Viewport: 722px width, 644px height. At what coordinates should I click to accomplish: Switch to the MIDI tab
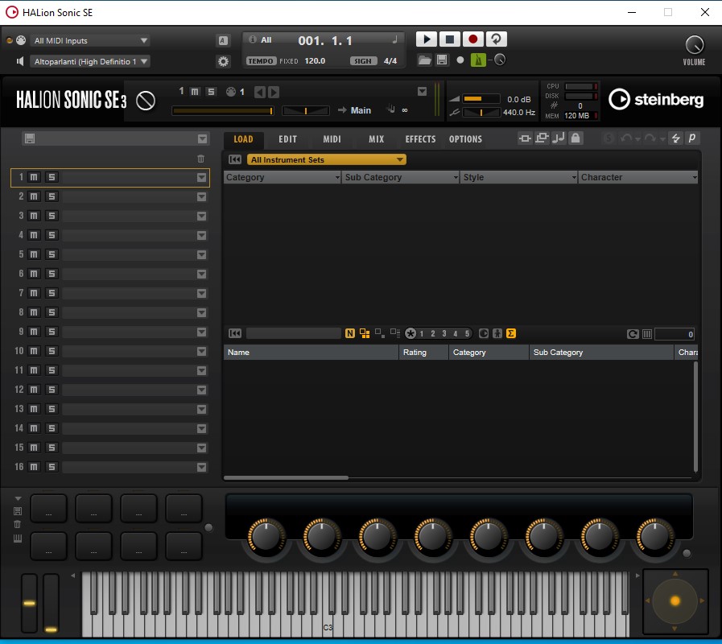tap(332, 139)
